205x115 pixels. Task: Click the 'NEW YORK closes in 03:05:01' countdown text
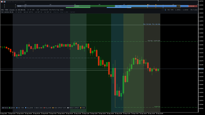13,10
